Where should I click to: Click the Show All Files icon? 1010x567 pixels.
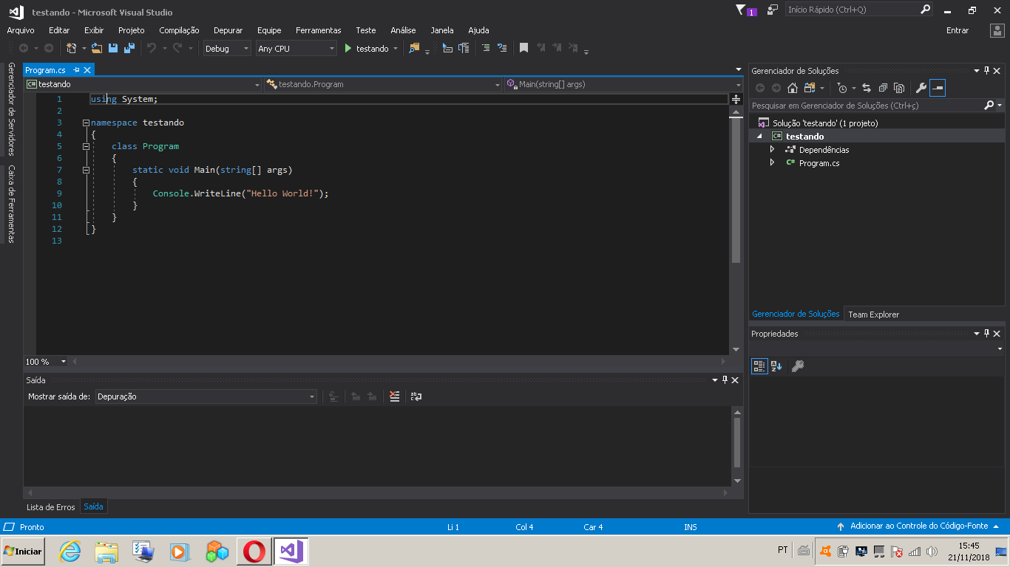click(x=899, y=88)
